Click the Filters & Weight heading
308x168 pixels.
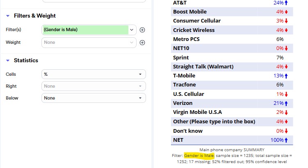35,16
